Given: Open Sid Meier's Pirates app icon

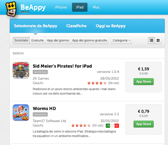Looking at the screenshot, I should coord(21,70).
